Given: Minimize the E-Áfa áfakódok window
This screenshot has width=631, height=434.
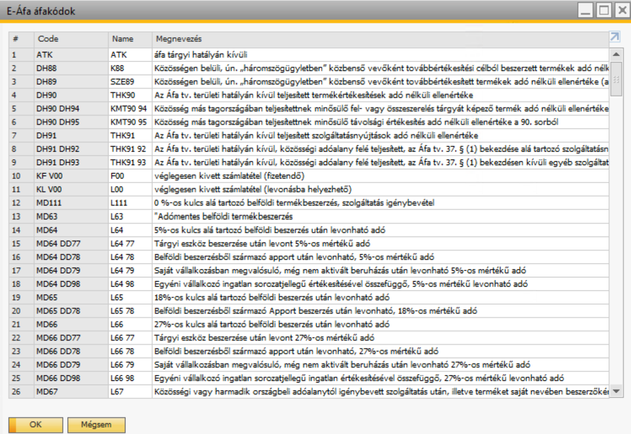Looking at the screenshot, I should point(585,10).
